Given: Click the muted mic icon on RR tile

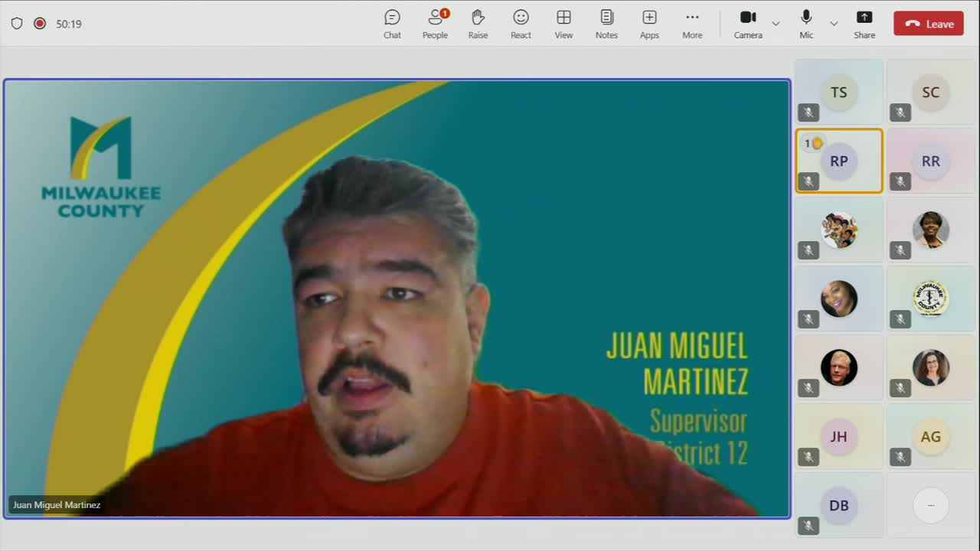Looking at the screenshot, I should point(900,181).
